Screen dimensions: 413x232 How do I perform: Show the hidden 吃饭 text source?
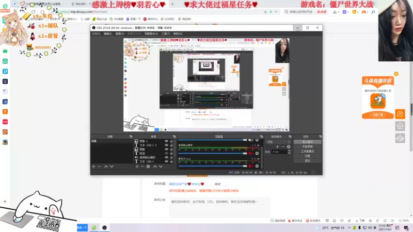[x=166, y=153]
